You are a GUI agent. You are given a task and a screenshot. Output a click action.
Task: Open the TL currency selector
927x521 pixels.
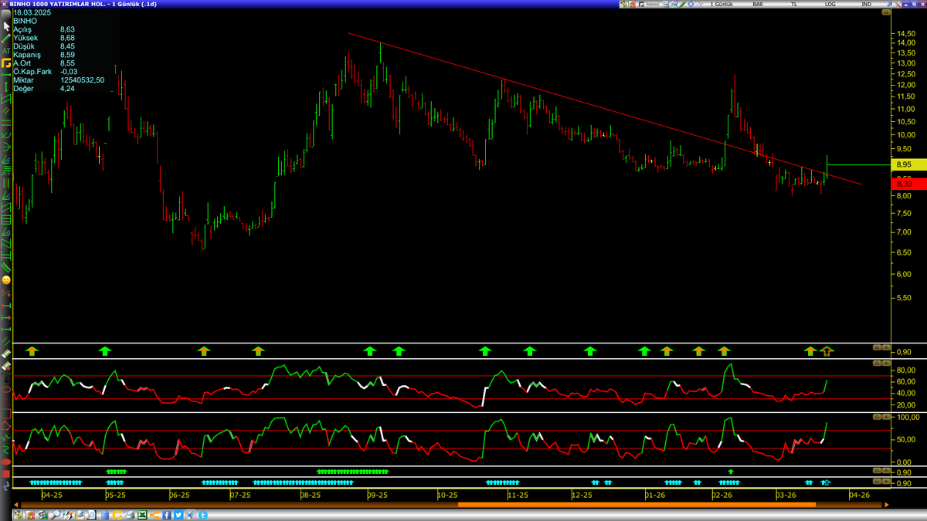point(793,4)
